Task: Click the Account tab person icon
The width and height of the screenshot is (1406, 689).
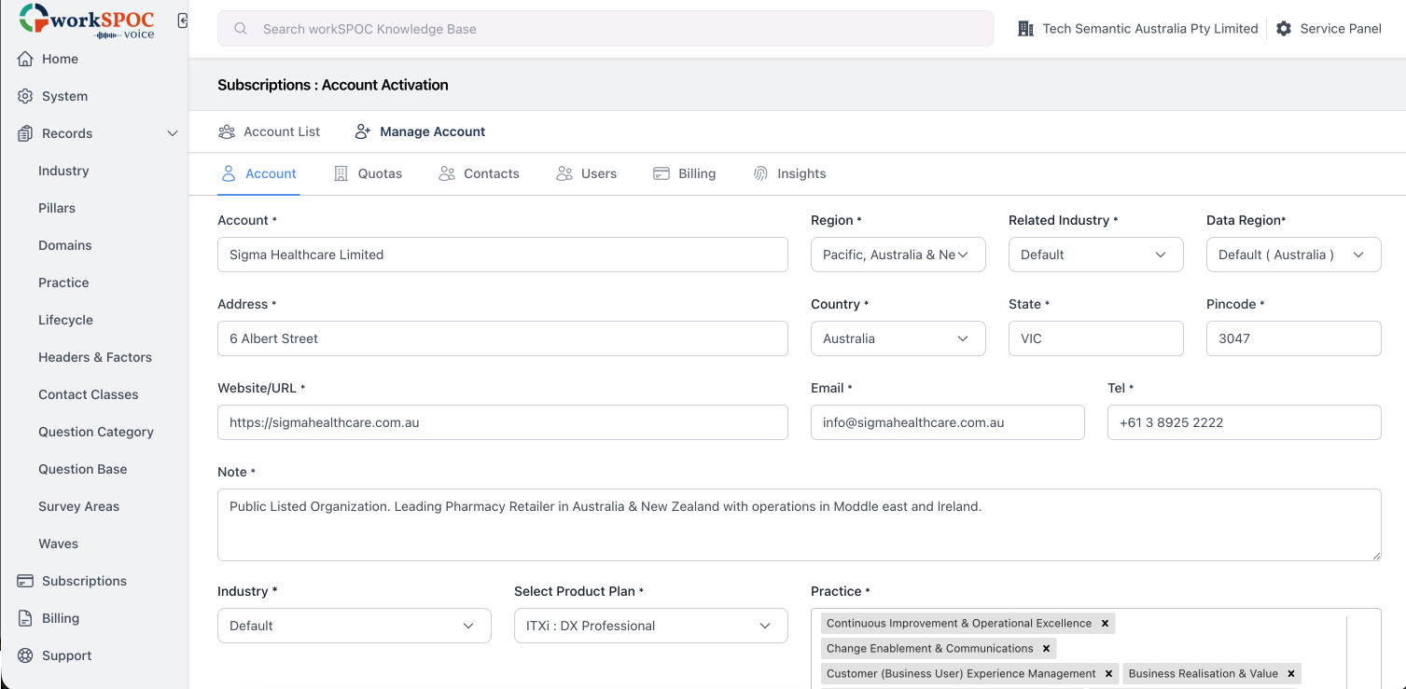Action: point(229,173)
